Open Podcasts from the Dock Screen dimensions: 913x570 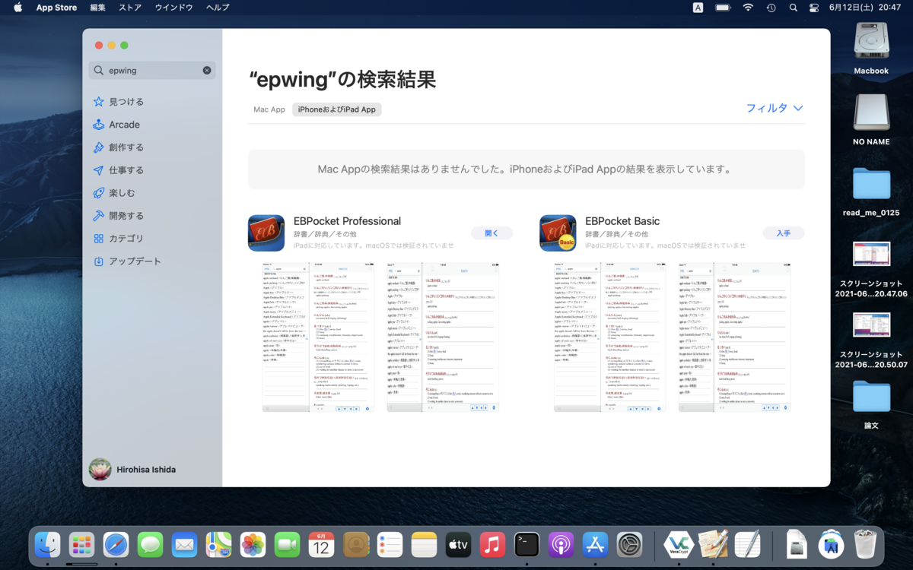[561, 544]
